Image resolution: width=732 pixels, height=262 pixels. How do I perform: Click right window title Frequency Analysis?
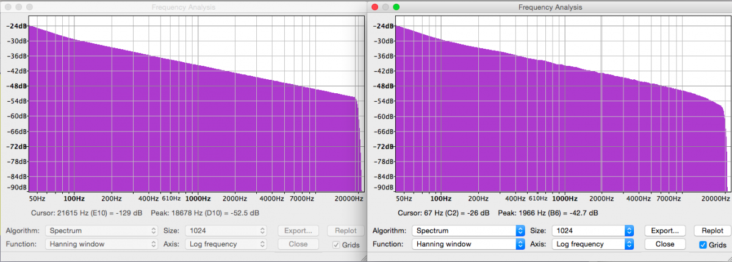(x=550, y=7)
